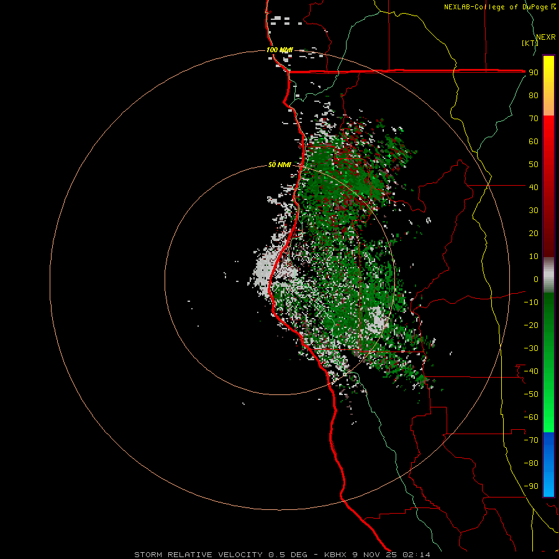The image size is (559, 559).
Task: Click the -40 knot scale value
Action: [531, 371]
